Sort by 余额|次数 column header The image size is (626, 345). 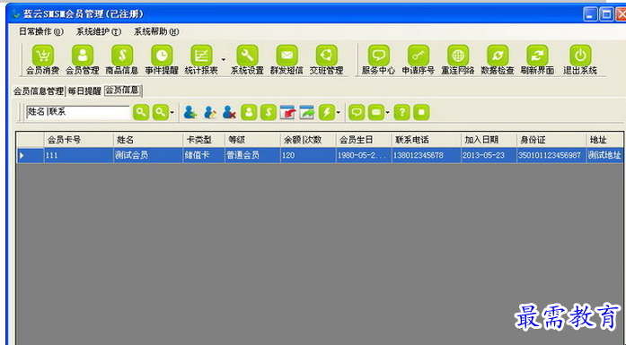tap(308, 140)
